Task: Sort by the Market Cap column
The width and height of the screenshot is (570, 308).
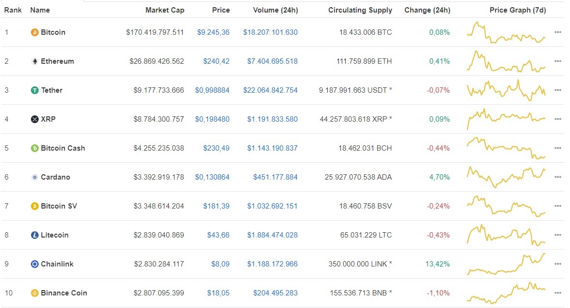Action: [165, 10]
